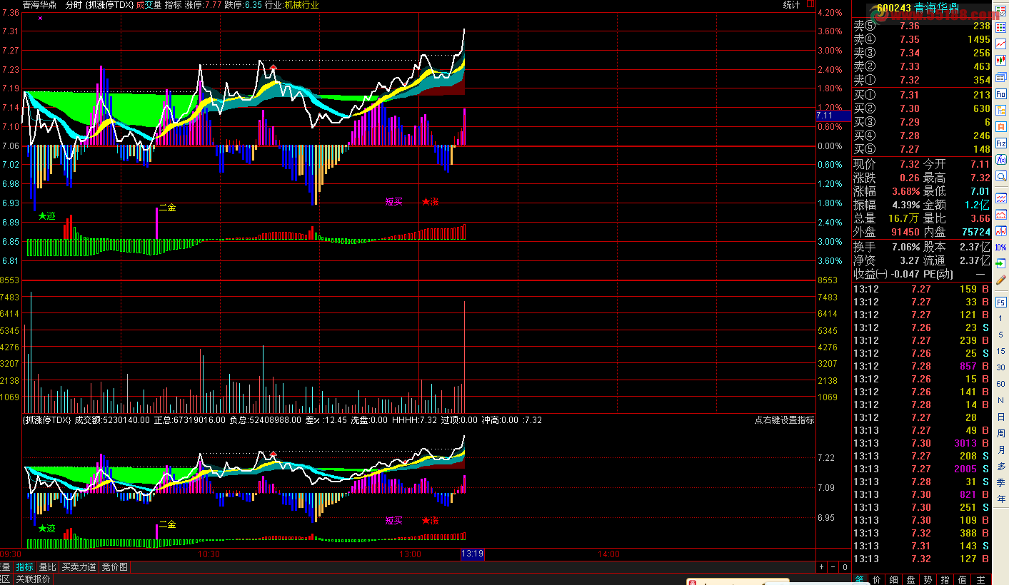Select the N-day period button

(x=1001, y=400)
